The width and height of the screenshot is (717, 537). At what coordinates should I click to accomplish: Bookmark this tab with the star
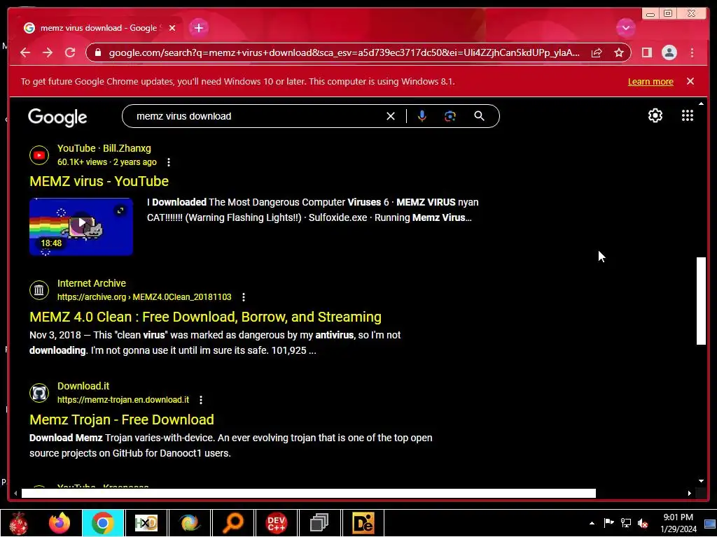619,52
